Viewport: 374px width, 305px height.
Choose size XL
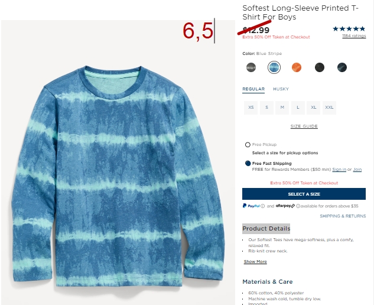[x=313, y=108]
